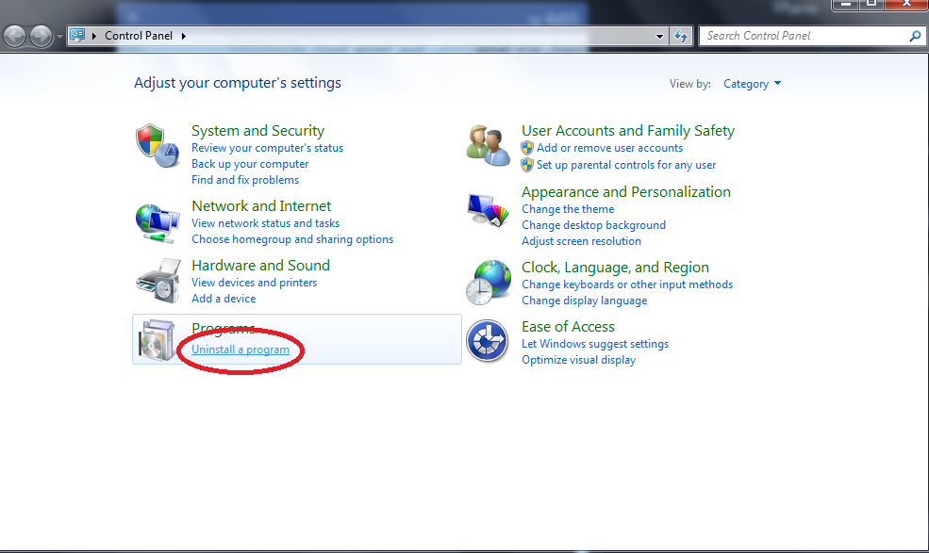Image resolution: width=929 pixels, height=553 pixels.
Task: Click the Appearance and Personalization monitor icon
Action: [488, 210]
